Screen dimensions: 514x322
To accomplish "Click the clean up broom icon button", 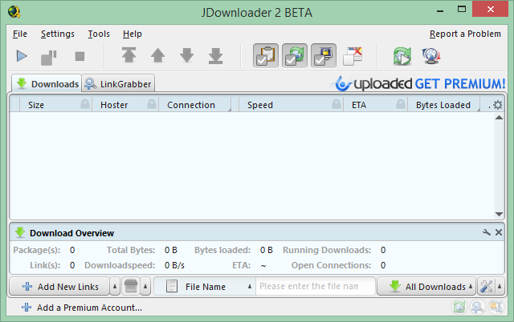I will coord(131,287).
